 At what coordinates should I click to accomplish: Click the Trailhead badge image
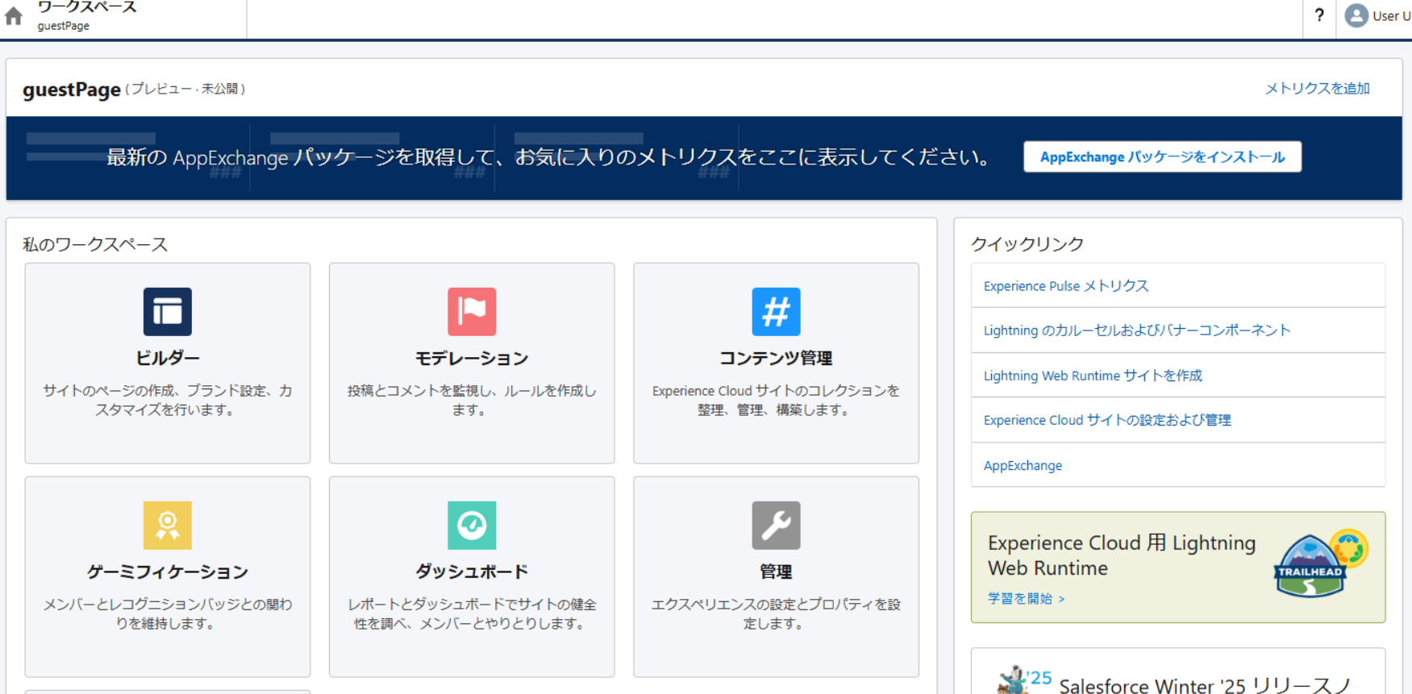click(1320, 563)
